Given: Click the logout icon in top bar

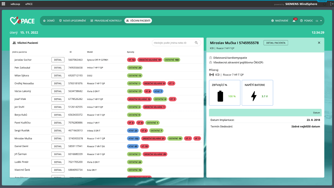Looking at the screenshot, I should pos(332,4).
